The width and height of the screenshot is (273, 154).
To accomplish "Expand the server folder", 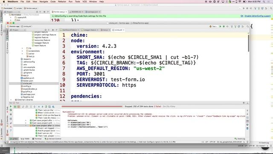I will (22, 53).
